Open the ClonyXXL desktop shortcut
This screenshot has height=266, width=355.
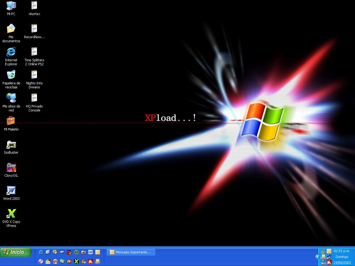[x=11, y=167]
